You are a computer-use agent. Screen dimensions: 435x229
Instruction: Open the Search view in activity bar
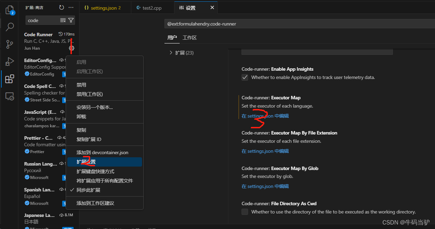click(x=10, y=27)
